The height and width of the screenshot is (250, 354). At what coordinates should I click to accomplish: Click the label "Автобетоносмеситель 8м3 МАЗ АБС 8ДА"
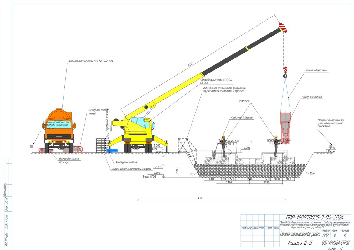pos(91,61)
